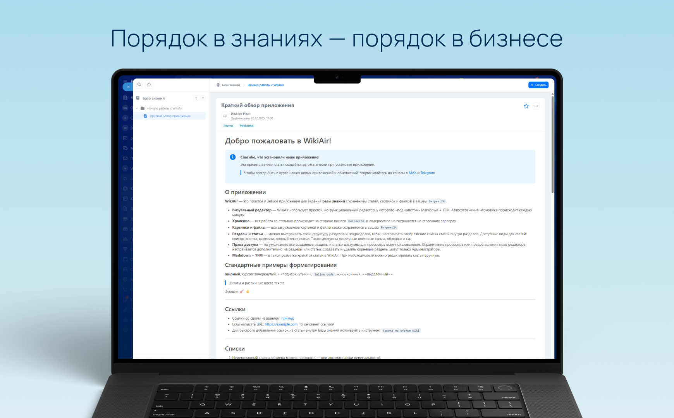The width and height of the screenshot is (674, 418).
Task: Open the MAX channel link
Action: [413, 173]
